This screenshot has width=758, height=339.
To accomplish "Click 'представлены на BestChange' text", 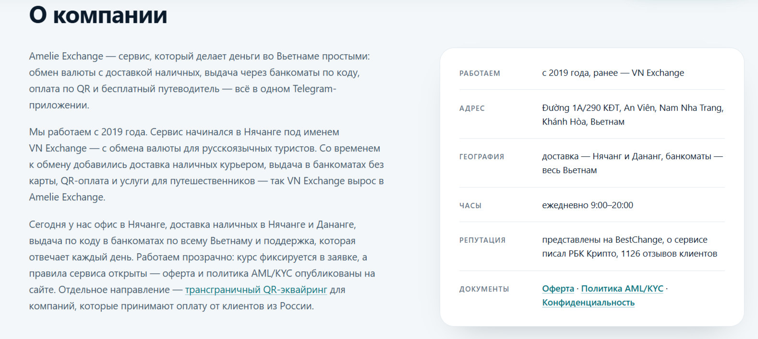I will click(602, 240).
